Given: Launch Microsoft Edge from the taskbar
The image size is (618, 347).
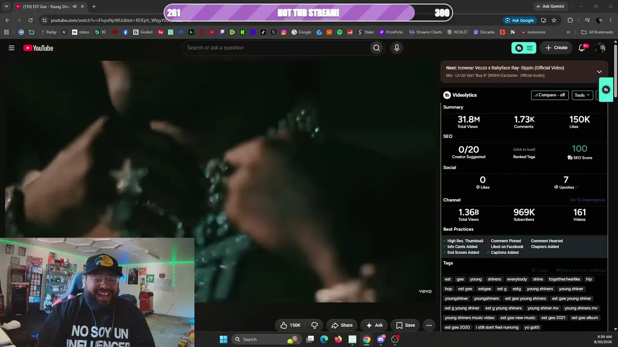Looking at the screenshot, I should [324, 339].
